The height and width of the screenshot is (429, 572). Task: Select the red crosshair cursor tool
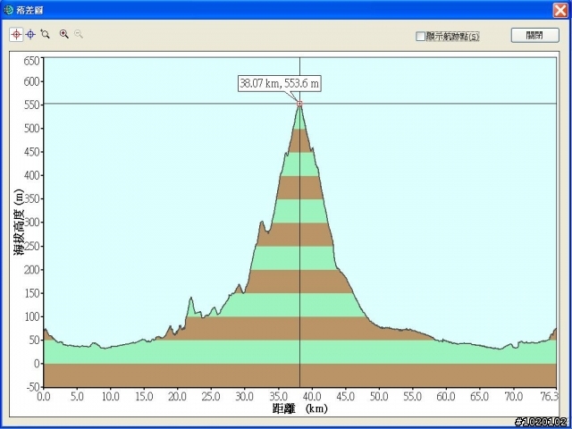click(x=16, y=34)
